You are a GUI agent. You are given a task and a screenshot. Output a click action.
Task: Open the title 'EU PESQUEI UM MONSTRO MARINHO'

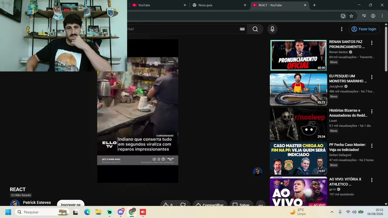tap(348, 78)
